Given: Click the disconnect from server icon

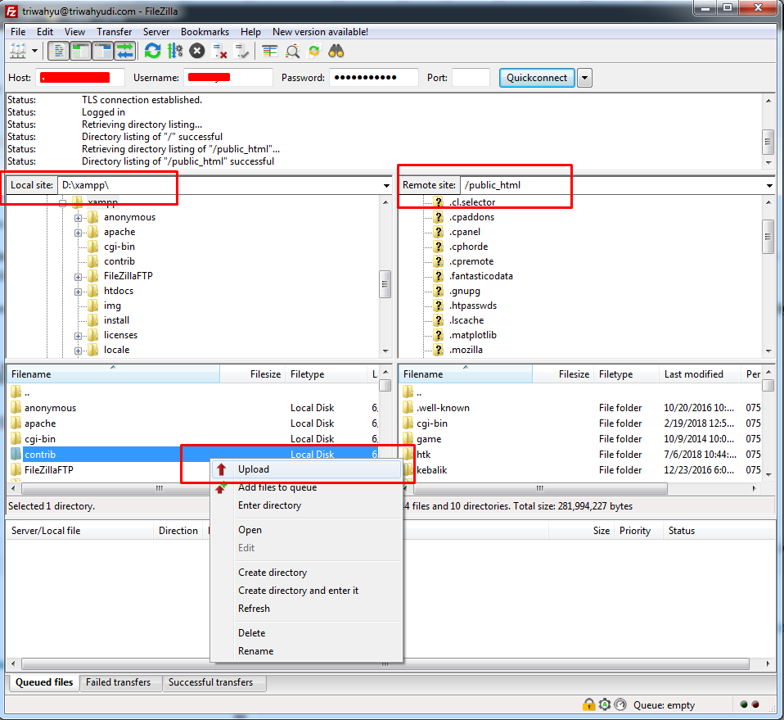Looking at the screenshot, I should click(219, 51).
